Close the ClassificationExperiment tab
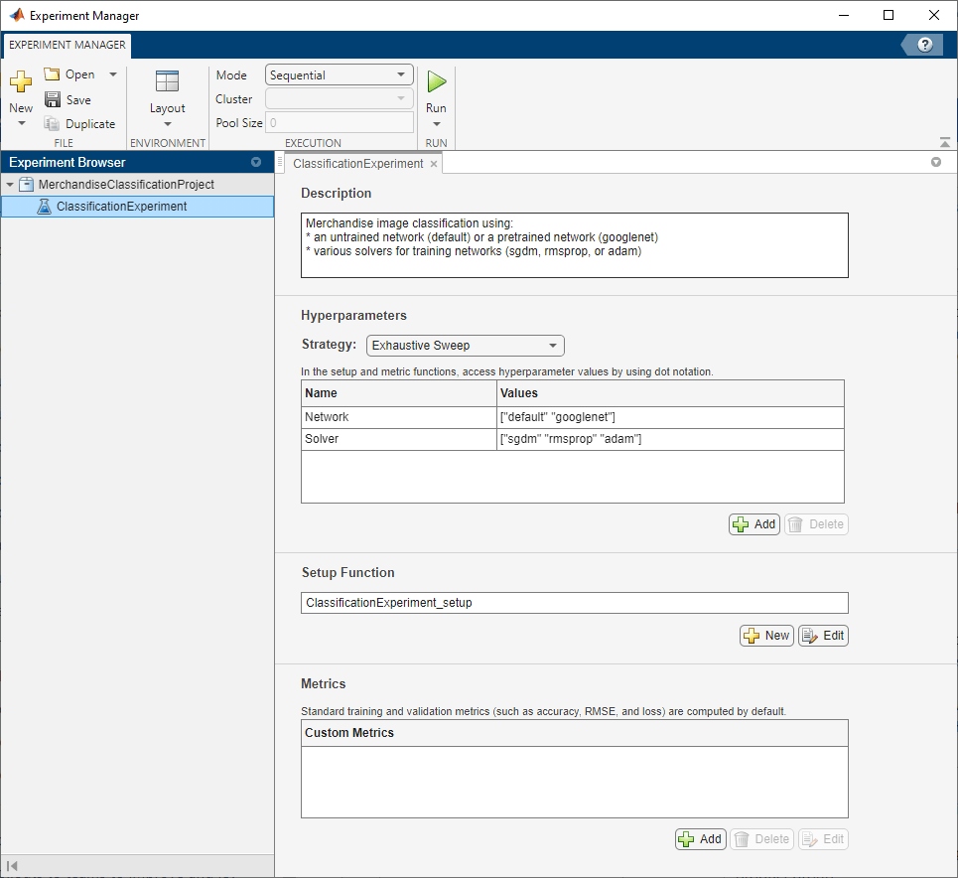 434,164
